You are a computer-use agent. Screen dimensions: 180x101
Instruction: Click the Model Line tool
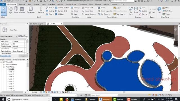click(87, 11)
